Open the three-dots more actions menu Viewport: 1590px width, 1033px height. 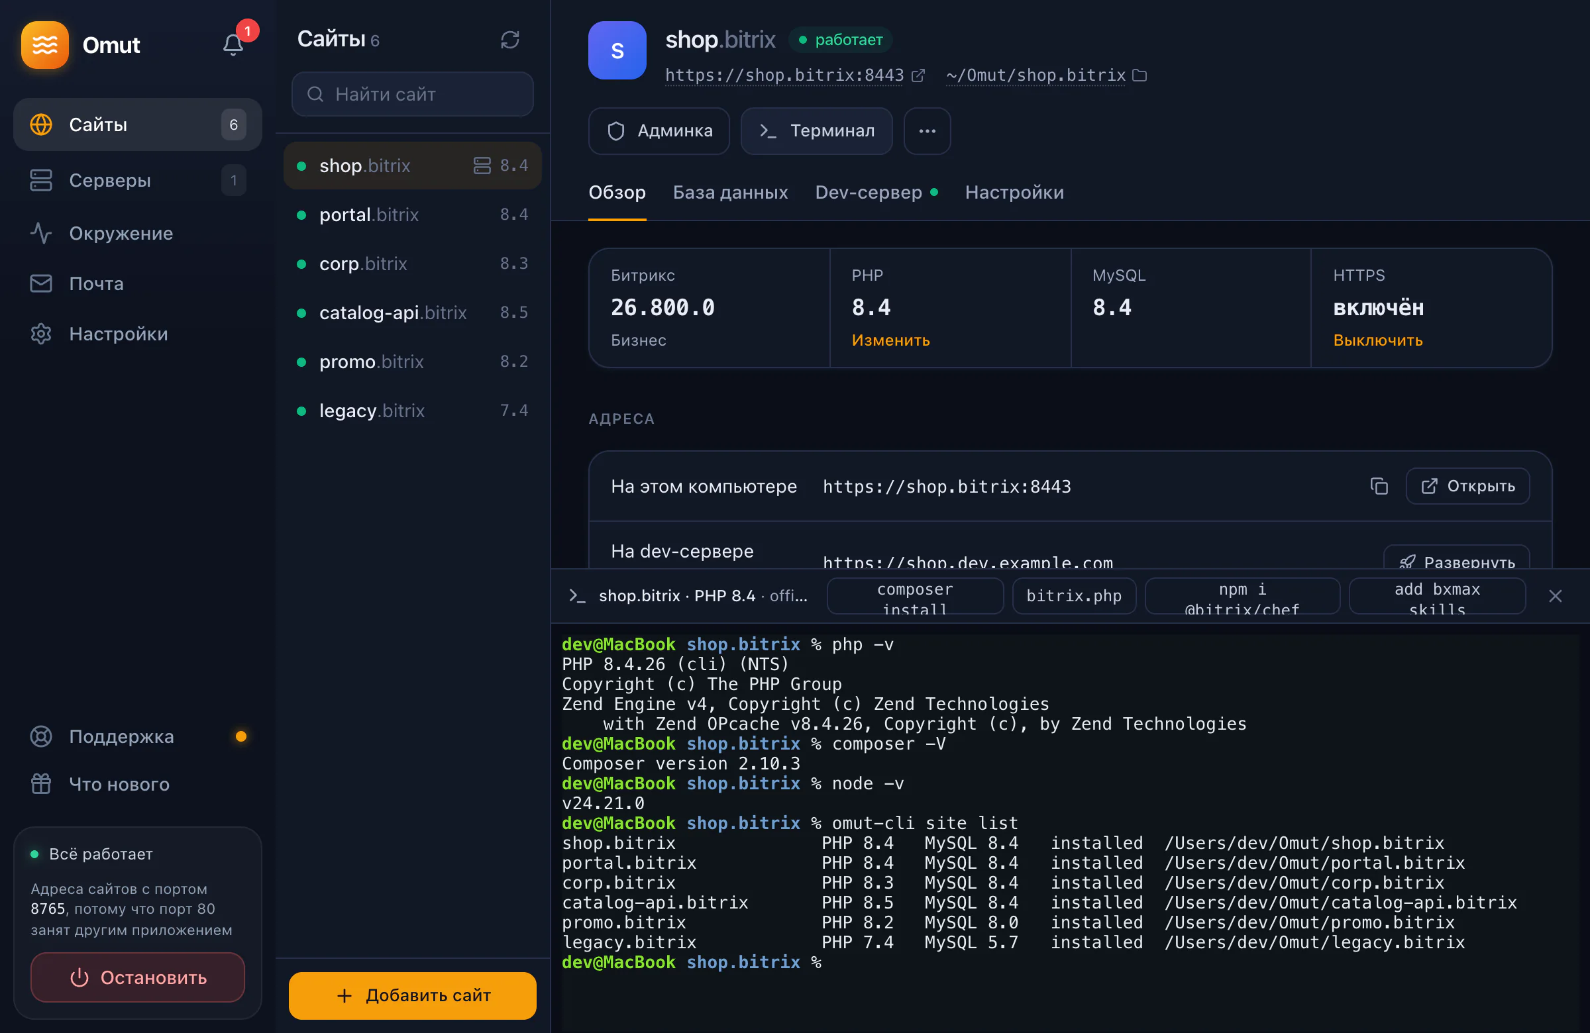click(x=927, y=131)
